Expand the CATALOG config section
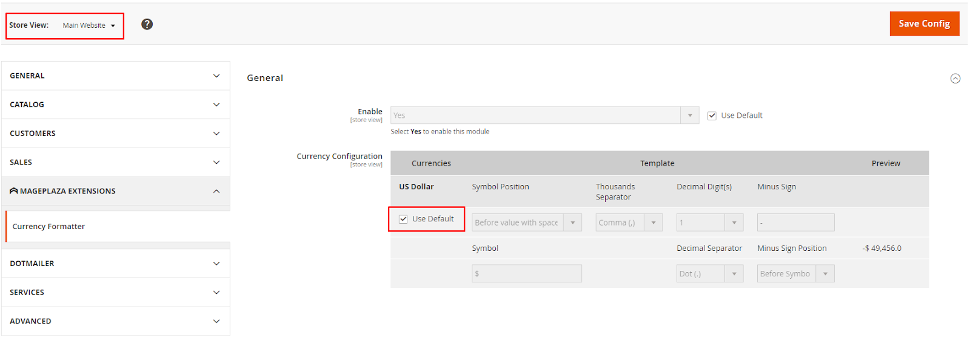This screenshot has width=970, height=338. (116, 105)
